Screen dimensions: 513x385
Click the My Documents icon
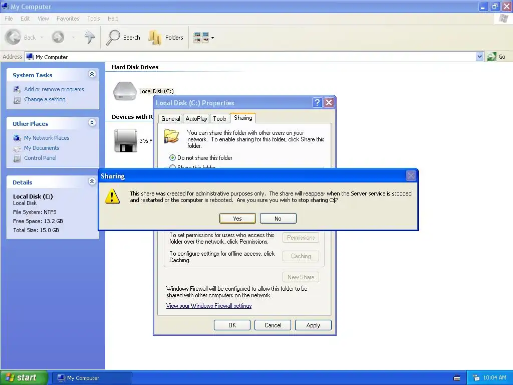tap(17, 148)
